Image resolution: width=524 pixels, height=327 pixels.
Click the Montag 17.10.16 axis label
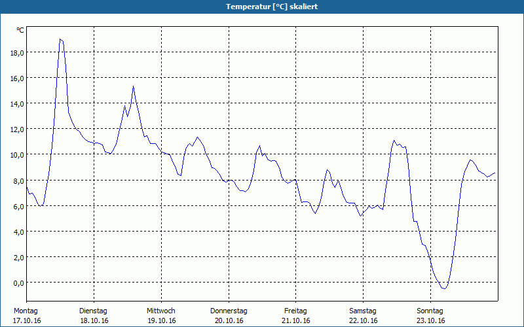point(27,316)
